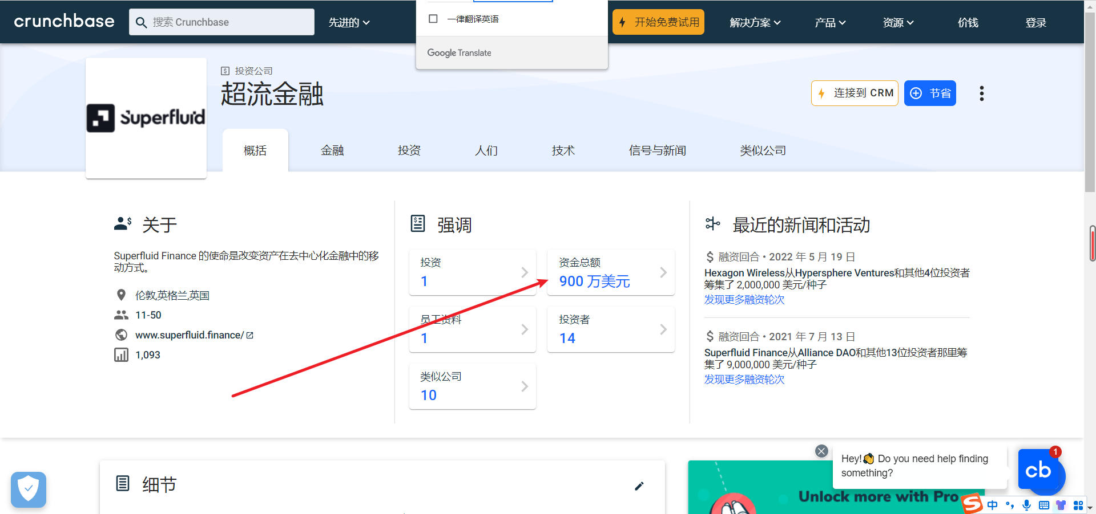The width and height of the screenshot is (1096, 514).
Task: Click the 伦敦,英格兰,英国 (London, England, UK) location text
Action: coord(172,295)
